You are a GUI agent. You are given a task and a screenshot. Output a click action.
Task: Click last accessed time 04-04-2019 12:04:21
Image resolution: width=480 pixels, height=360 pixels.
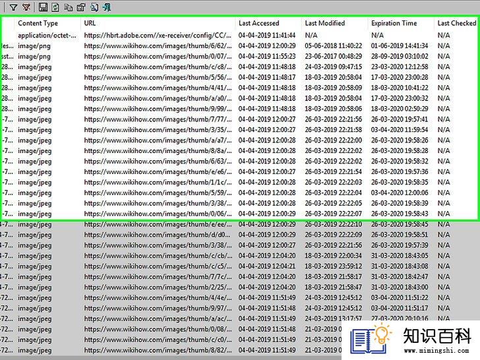[267, 266]
